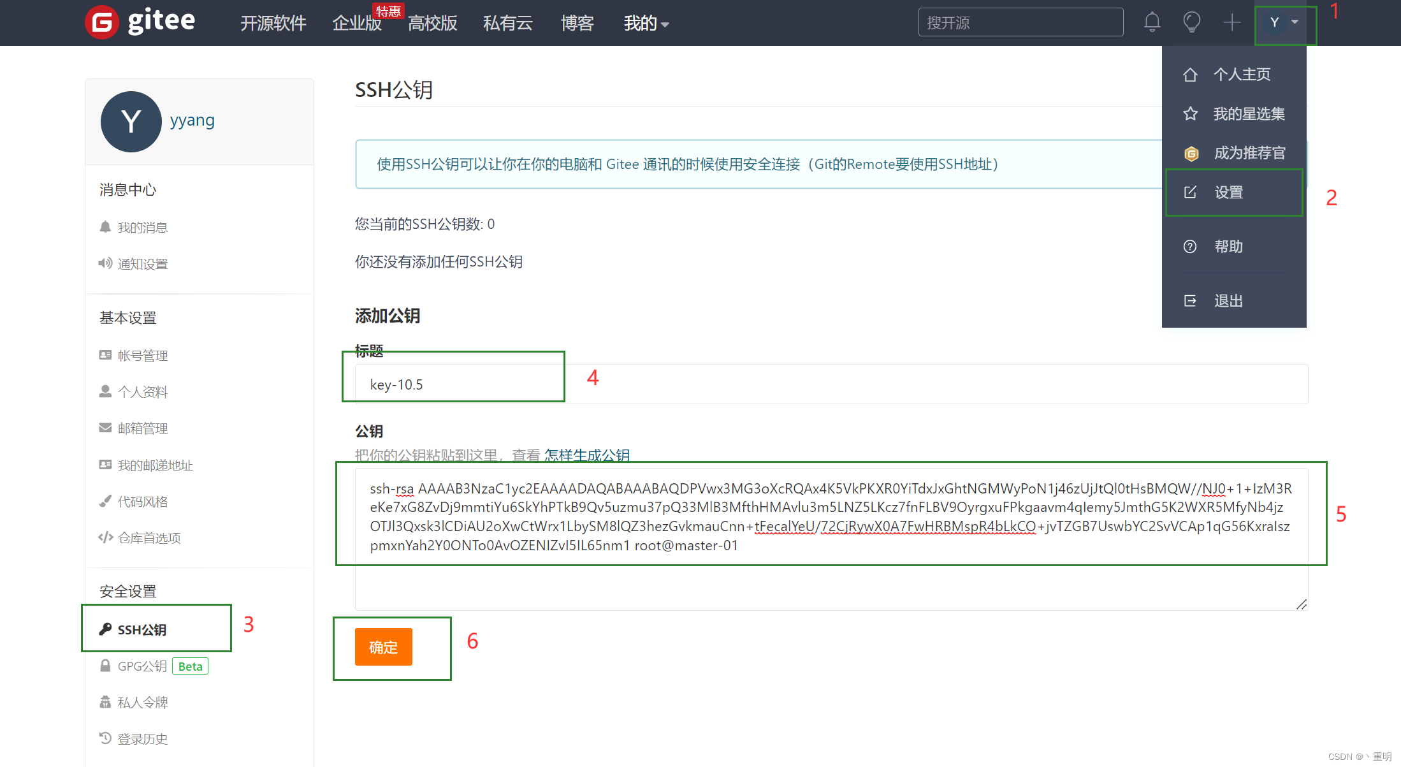Screen dimensions: 1401x767
Task: Click the icon beside 私人令牌
Action: 105,702
